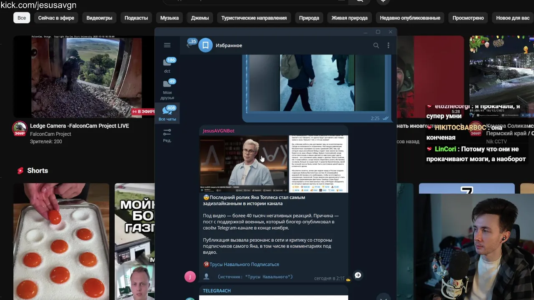Select the Музыка filter chip
Viewport: 534px width, 300px height.
[169, 18]
